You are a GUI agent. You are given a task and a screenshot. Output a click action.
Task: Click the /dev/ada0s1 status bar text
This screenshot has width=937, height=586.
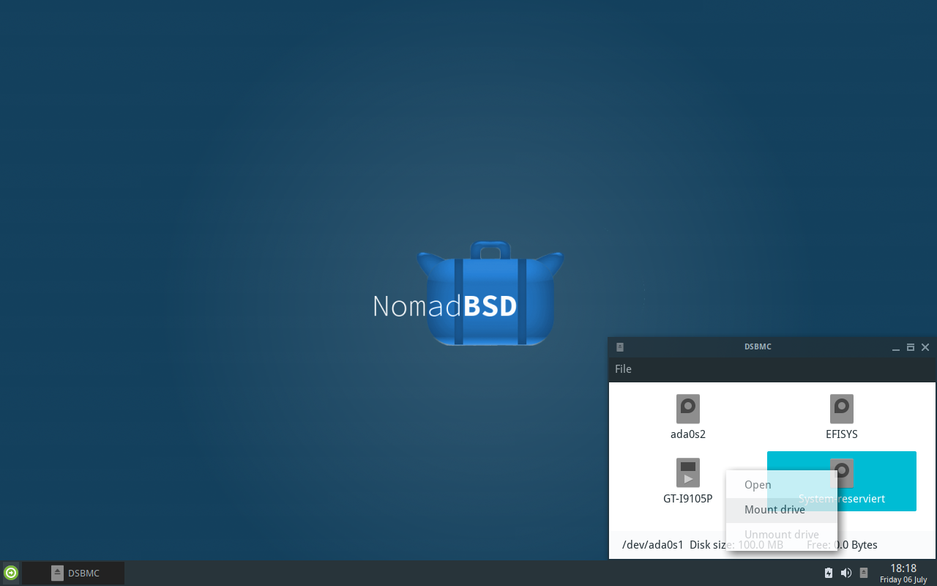[653, 545]
